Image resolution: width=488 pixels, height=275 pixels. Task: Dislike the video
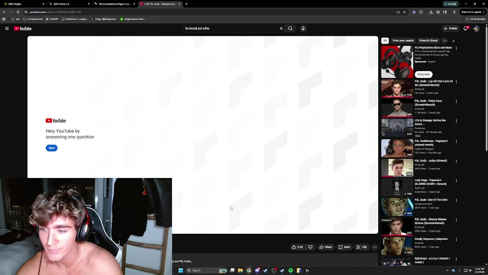310,247
